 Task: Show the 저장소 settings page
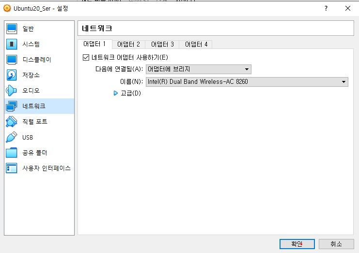(x=31, y=75)
